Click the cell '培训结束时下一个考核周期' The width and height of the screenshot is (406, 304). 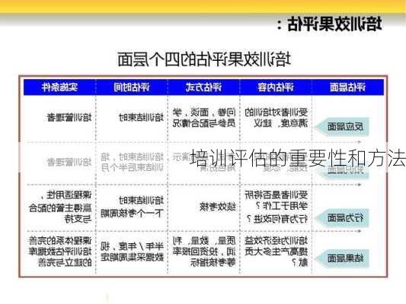coord(133,207)
